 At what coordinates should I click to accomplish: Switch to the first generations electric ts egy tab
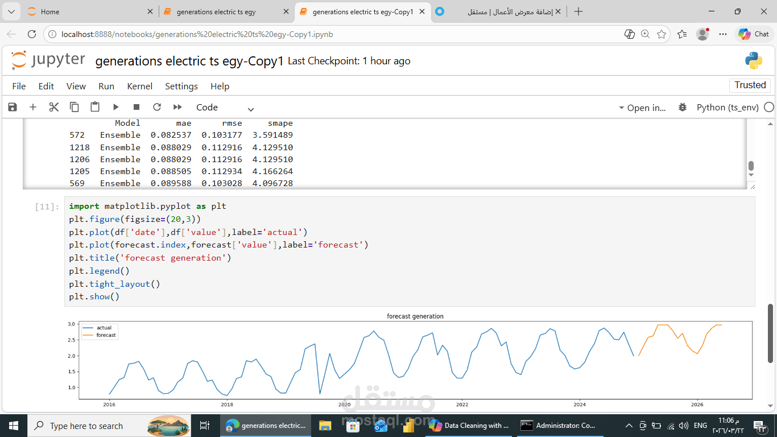(x=225, y=11)
